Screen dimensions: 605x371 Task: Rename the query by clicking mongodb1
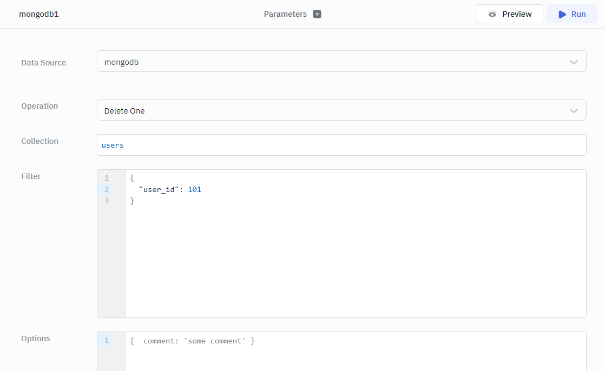pos(39,14)
